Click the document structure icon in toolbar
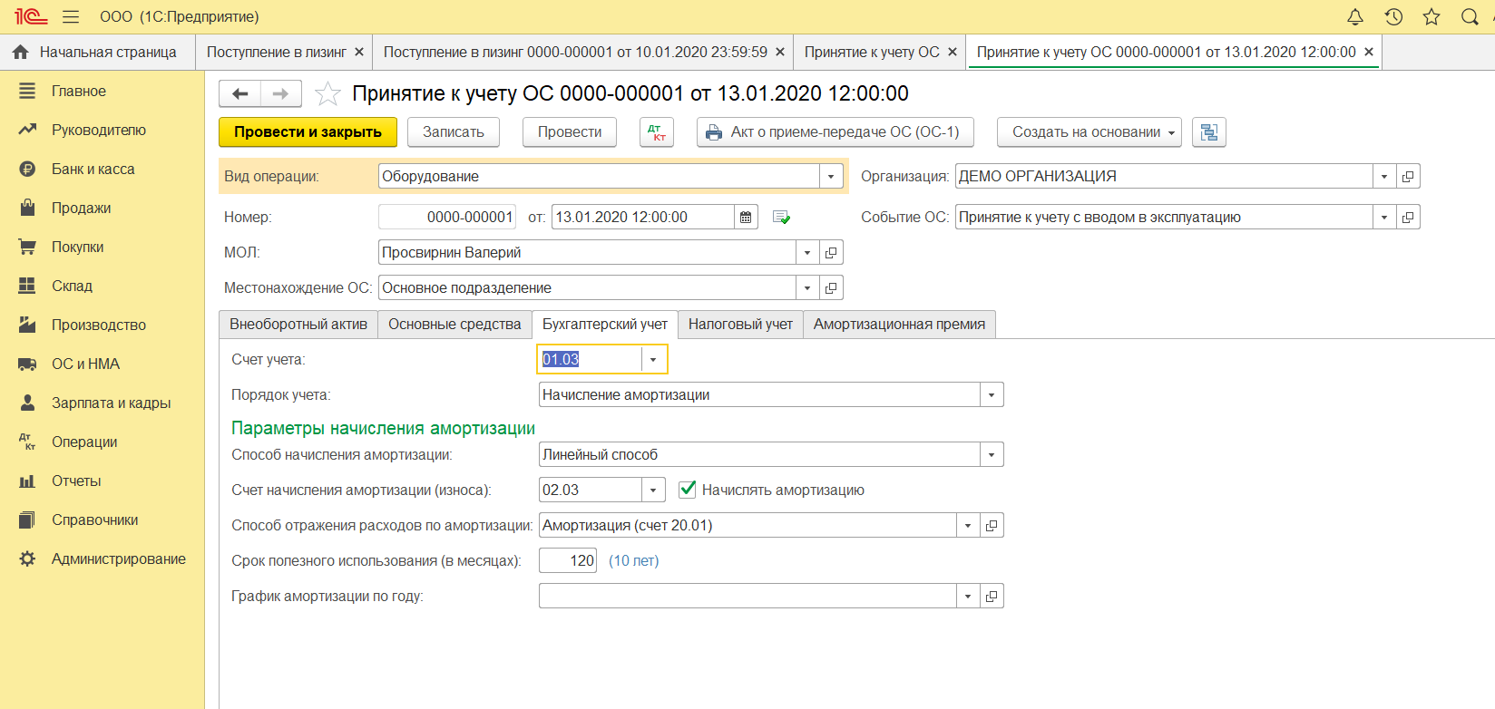Image resolution: width=1495 pixels, height=709 pixels. click(x=1208, y=132)
